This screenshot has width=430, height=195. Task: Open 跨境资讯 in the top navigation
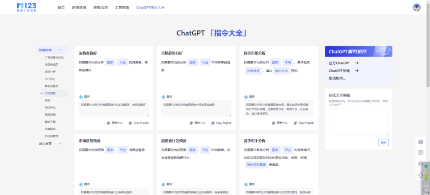(79, 8)
